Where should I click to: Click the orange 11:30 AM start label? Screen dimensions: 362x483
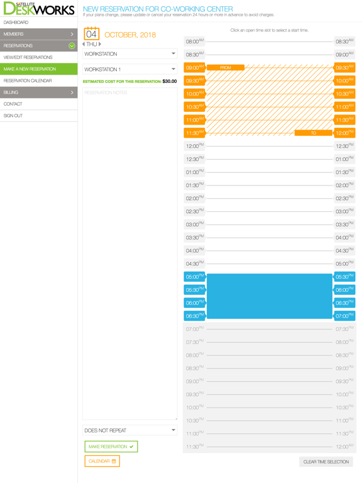pos(195,133)
